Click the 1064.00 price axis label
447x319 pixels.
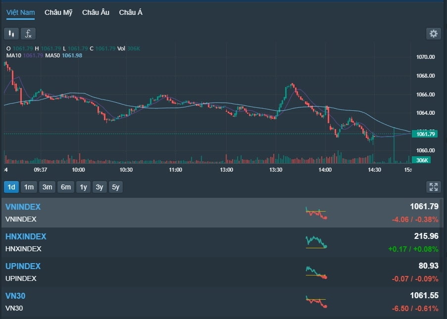(425, 113)
